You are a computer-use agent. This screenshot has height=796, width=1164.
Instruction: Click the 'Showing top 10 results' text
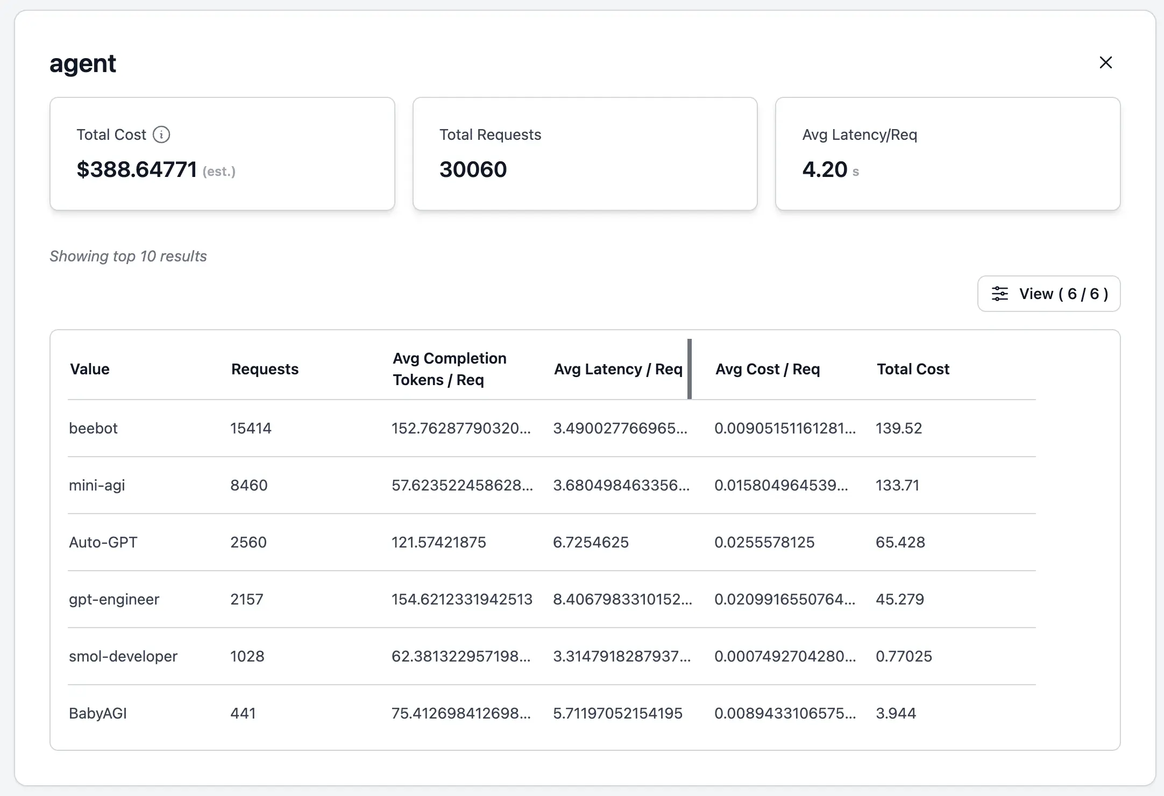(x=128, y=256)
